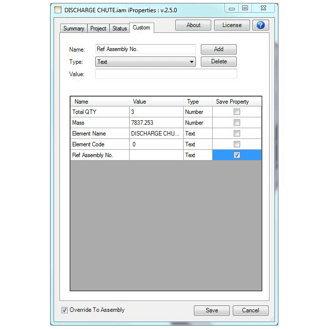Enable Save Property for Element Name
Image resolution: width=329 pixels, height=329 pixels.
(237, 134)
